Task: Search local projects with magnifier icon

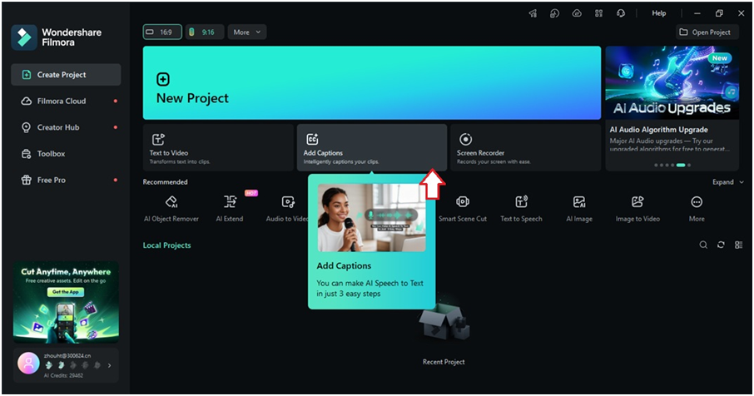Action: pyautogui.click(x=703, y=245)
